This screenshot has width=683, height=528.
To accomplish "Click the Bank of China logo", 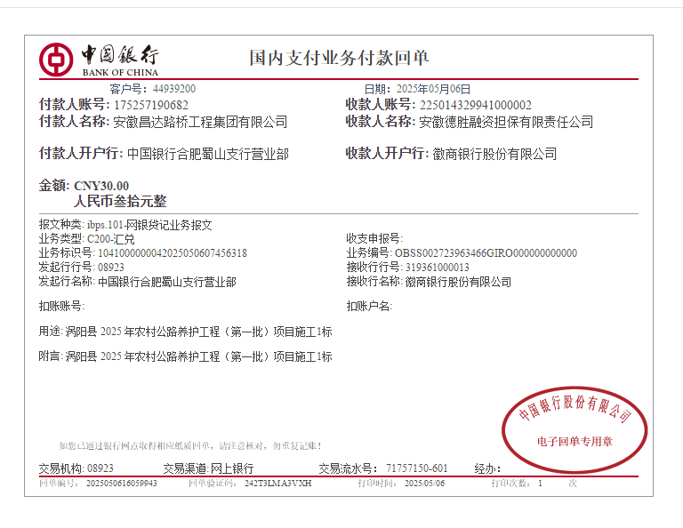I will tap(98, 60).
